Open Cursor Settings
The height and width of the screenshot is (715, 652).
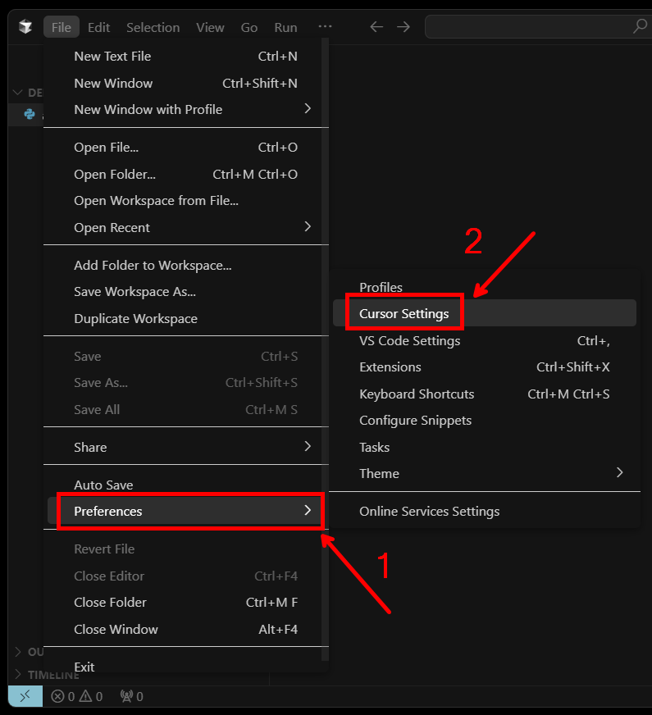[484, 313]
